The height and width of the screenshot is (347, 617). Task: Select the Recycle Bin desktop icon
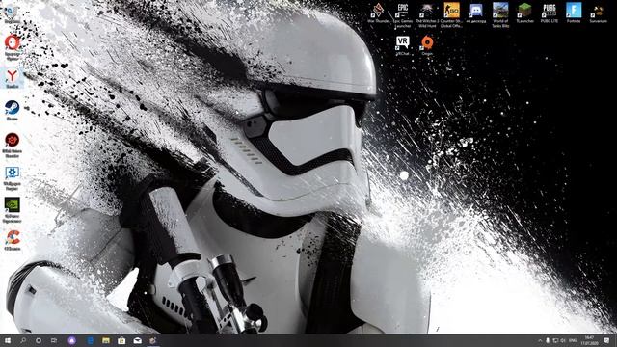click(x=13, y=14)
